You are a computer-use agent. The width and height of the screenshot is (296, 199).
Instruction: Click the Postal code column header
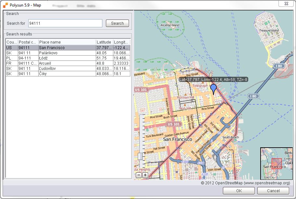(28, 42)
